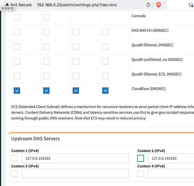Tick the second Comodo checkbox
This screenshot has width=194, height=186.
pyautogui.click(x=46, y=17)
